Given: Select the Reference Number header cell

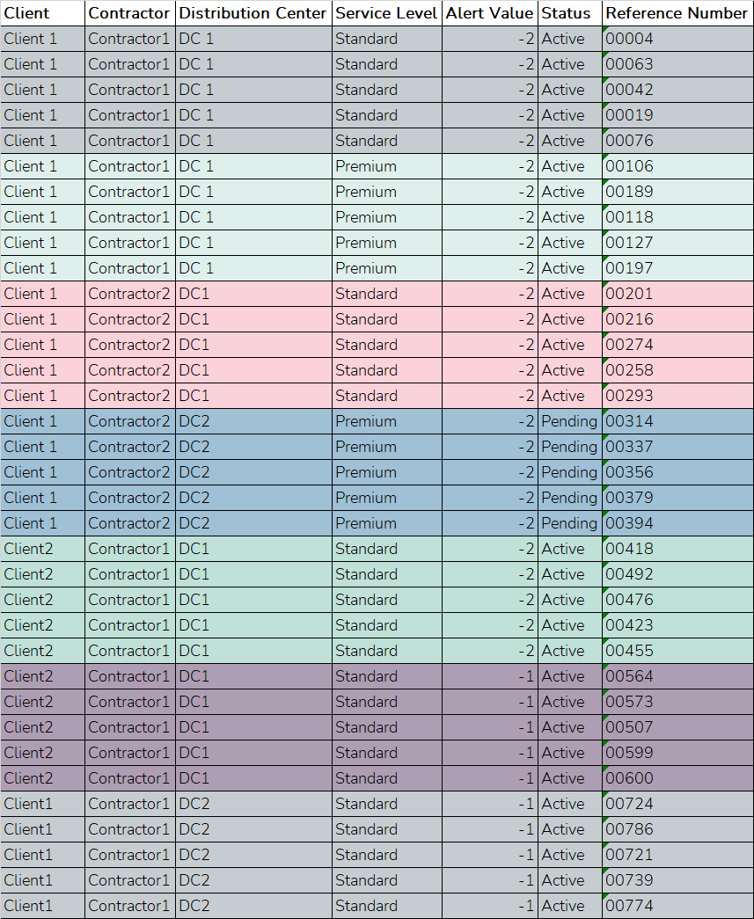Looking at the screenshot, I should tap(677, 13).
